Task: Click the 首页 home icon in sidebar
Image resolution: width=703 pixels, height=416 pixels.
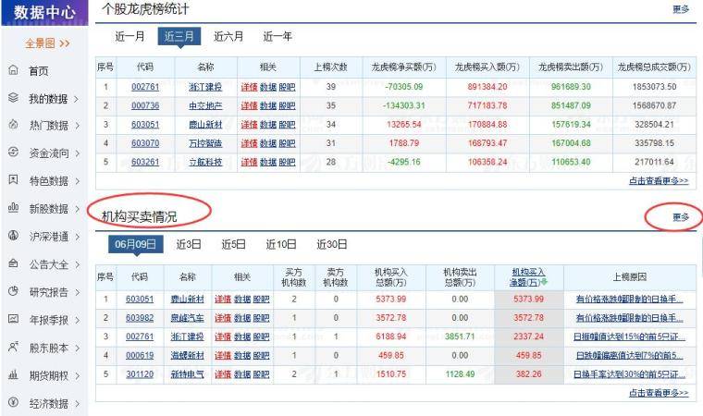Action: 14,70
